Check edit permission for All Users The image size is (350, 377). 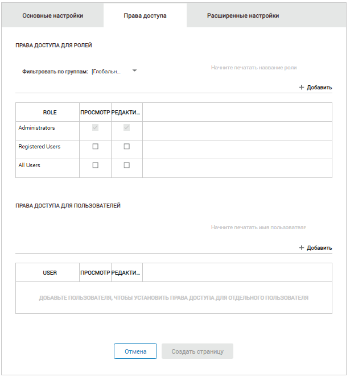pos(126,165)
